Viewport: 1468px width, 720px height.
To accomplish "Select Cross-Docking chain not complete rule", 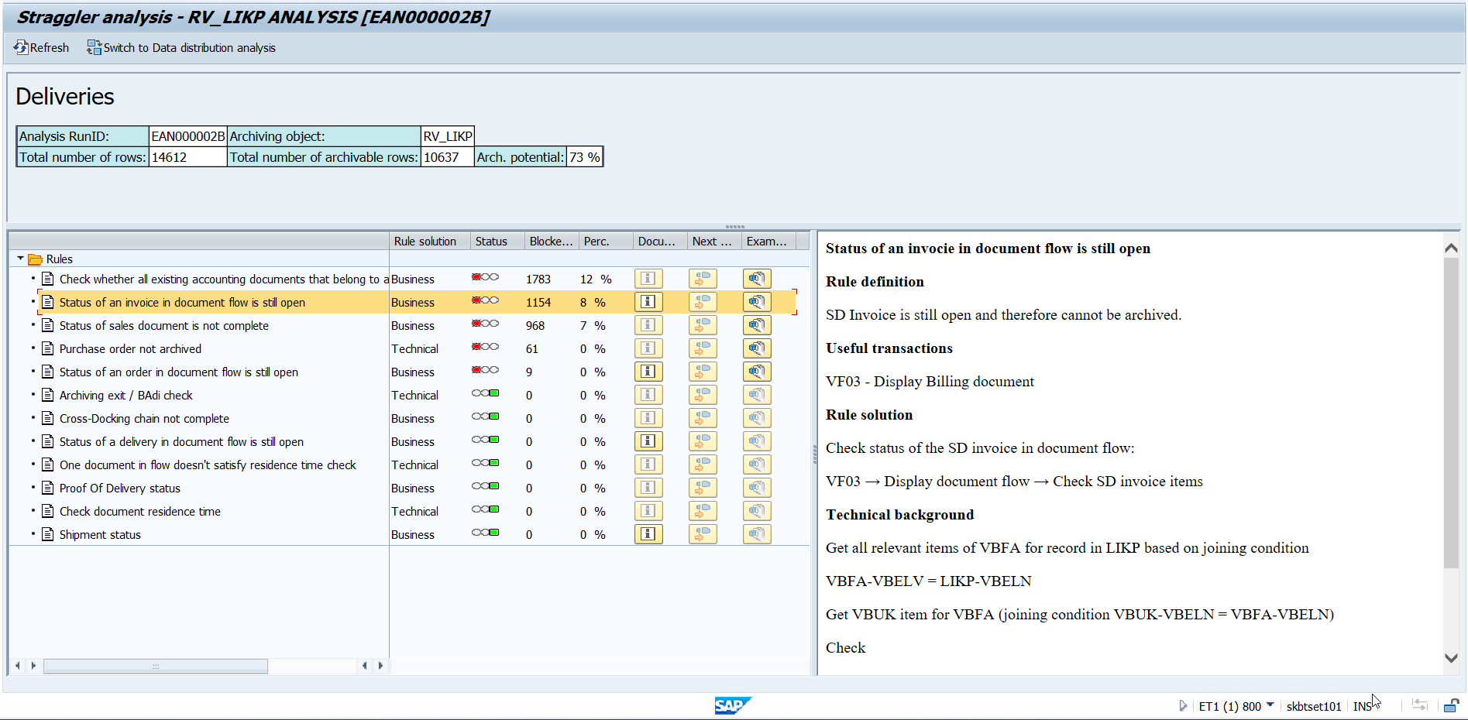I will (144, 418).
